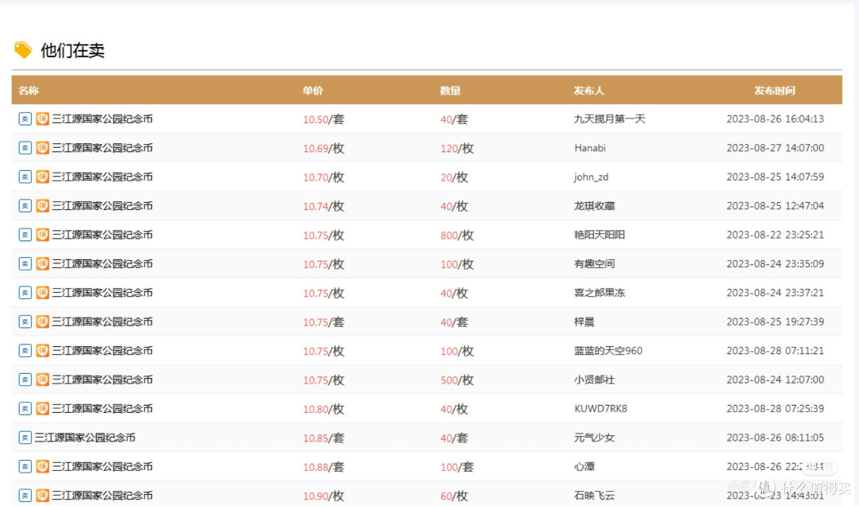Click the blue 卖 icon in 元气少女's row
Image resolution: width=859 pixels, height=506 pixels.
click(x=25, y=438)
